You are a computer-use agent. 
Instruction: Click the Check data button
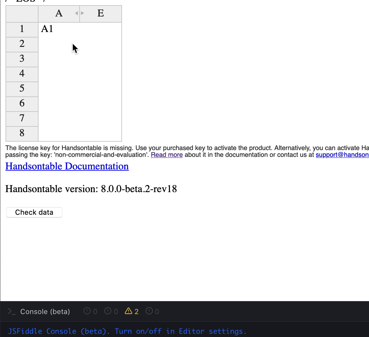(x=34, y=212)
